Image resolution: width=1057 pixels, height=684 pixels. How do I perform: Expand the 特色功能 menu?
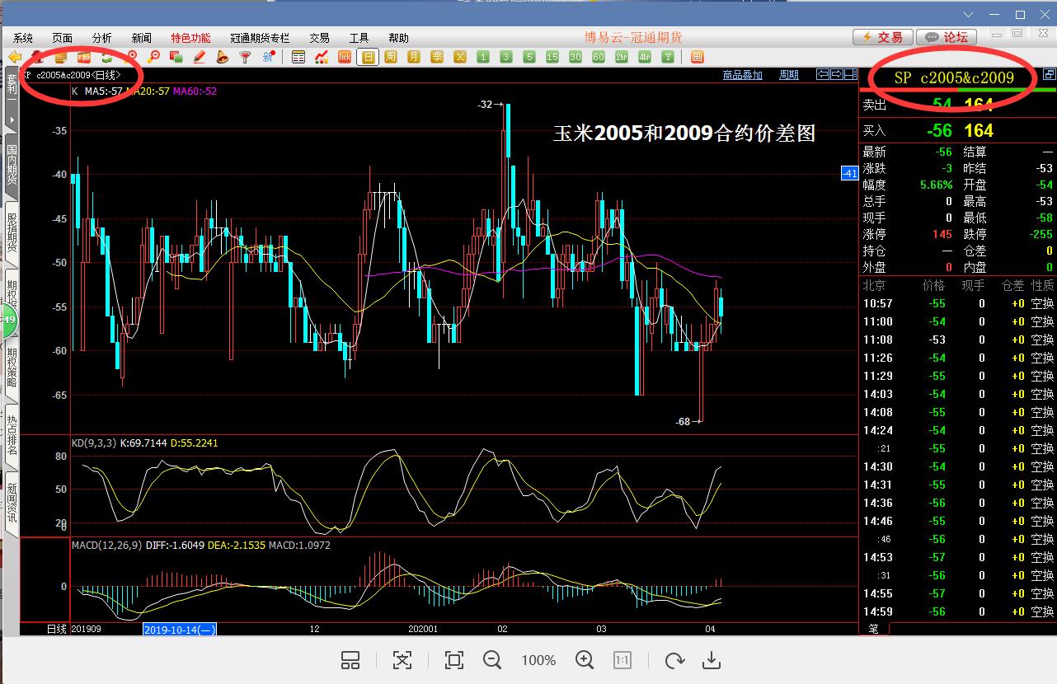190,38
